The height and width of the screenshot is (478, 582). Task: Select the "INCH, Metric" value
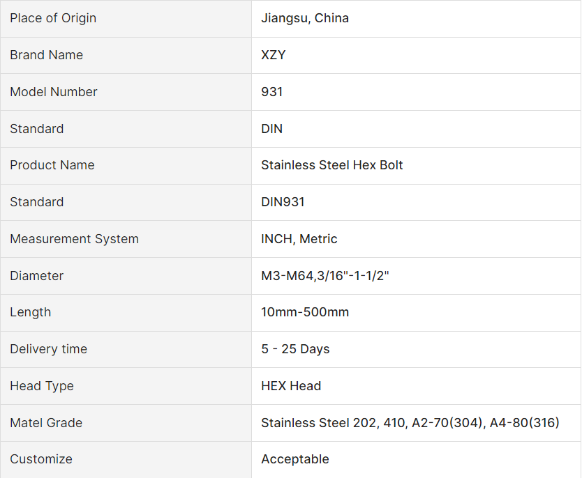299,239
